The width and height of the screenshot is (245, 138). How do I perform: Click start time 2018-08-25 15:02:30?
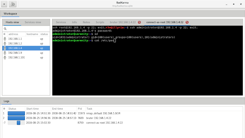pyautogui.click(x=38, y=123)
